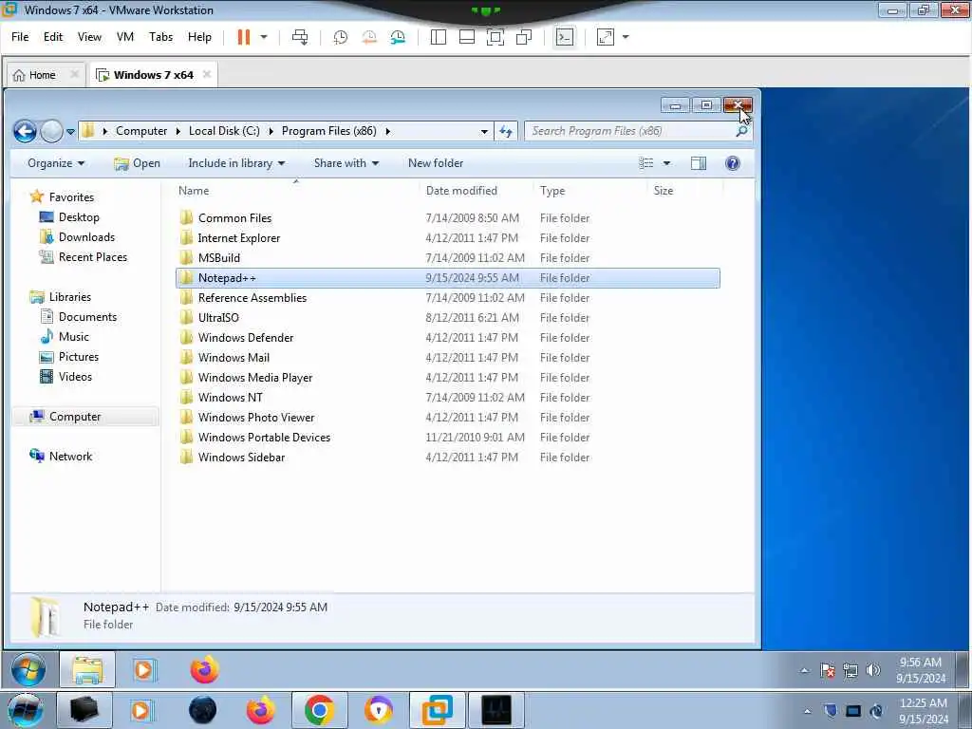Go back in Explorer using Back arrow

tap(25, 131)
